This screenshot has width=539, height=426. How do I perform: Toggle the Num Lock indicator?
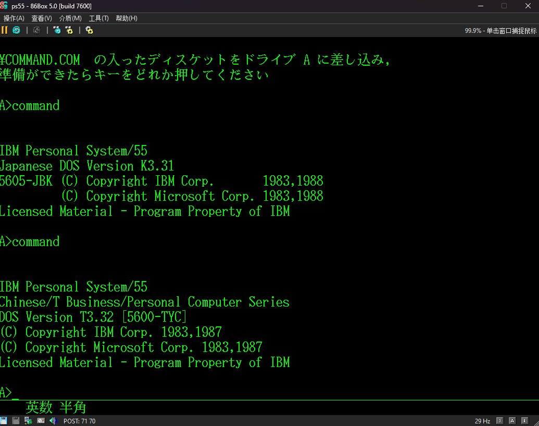500,421
